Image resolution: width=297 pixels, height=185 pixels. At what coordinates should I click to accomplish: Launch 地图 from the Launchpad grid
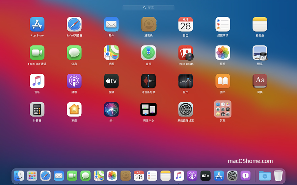[111, 53]
